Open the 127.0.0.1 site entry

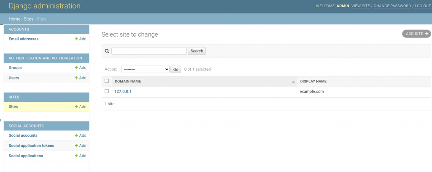(123, 92)
